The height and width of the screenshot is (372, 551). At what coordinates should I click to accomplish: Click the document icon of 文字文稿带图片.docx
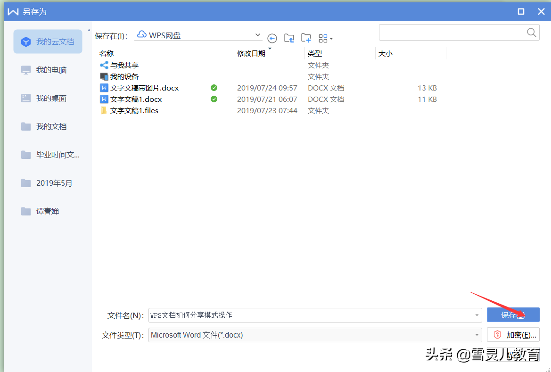pyautogui.click(x=104, y=88)
